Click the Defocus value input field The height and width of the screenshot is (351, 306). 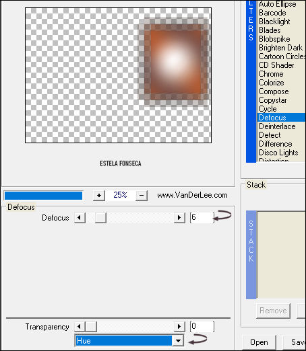click(x=202, y=217)
